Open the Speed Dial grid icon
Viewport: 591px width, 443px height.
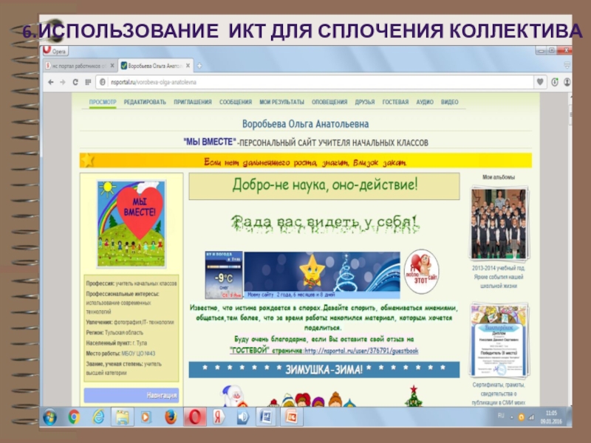click(x=88, y=82)
